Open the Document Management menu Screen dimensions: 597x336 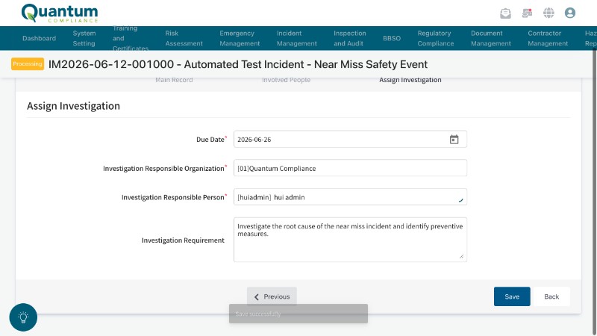(491, 38)
